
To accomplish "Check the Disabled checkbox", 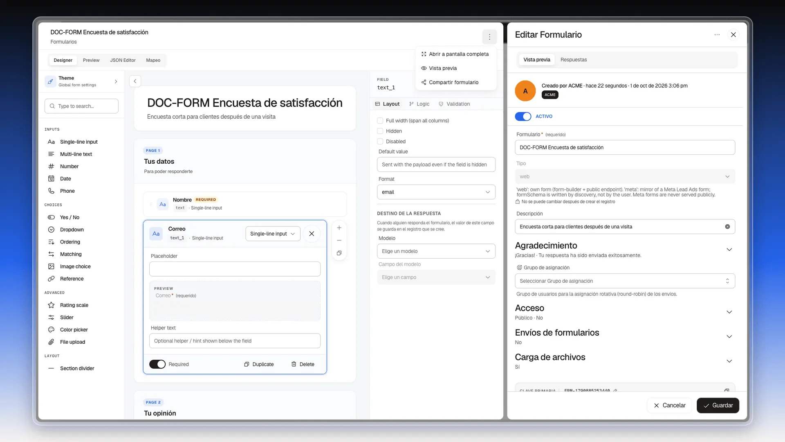I will pyautogui.click(x=380, y=142).
